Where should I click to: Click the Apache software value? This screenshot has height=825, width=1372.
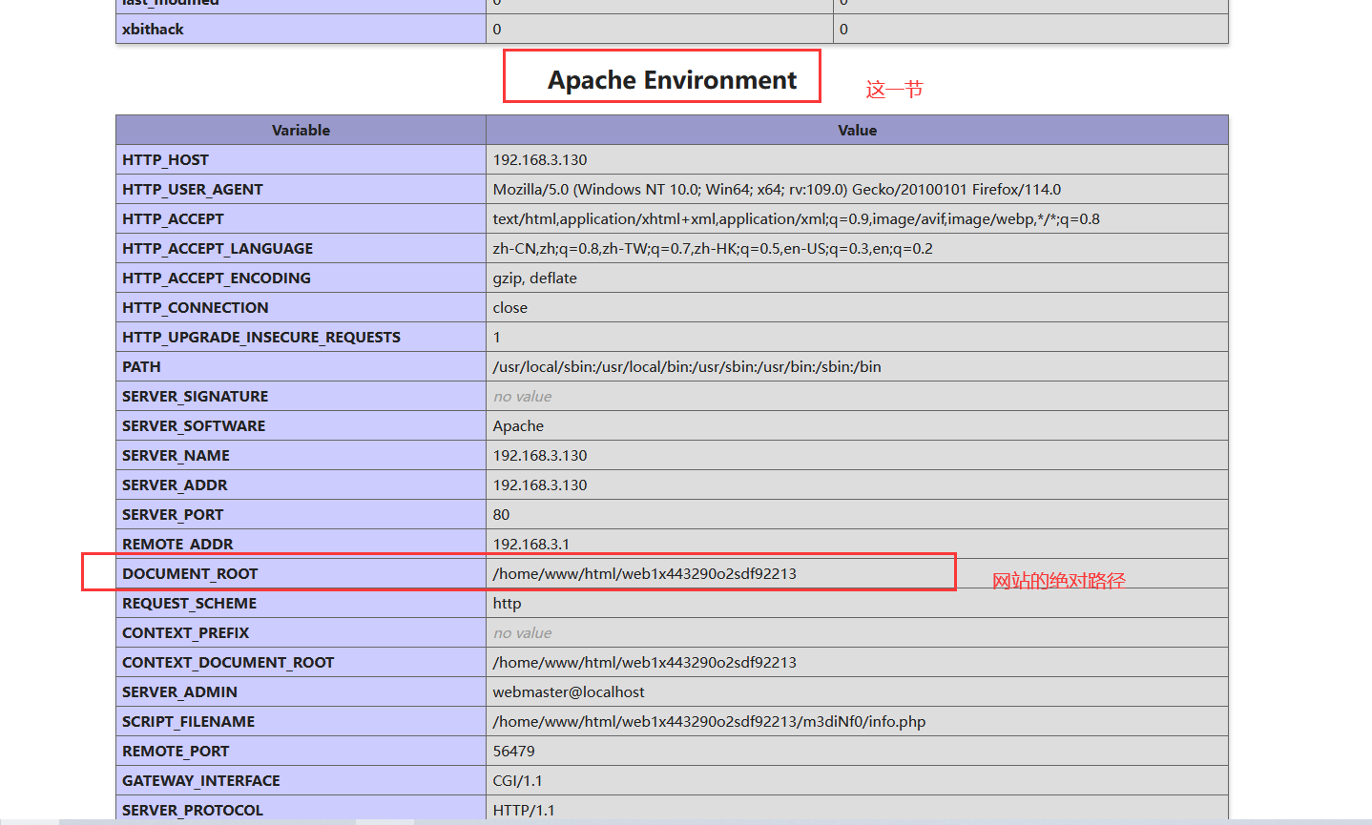pos(518,425)
